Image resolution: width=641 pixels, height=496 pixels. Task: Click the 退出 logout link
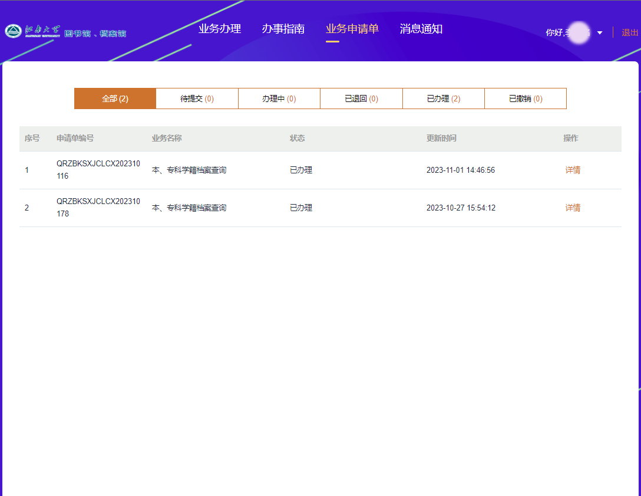point(630,32)
